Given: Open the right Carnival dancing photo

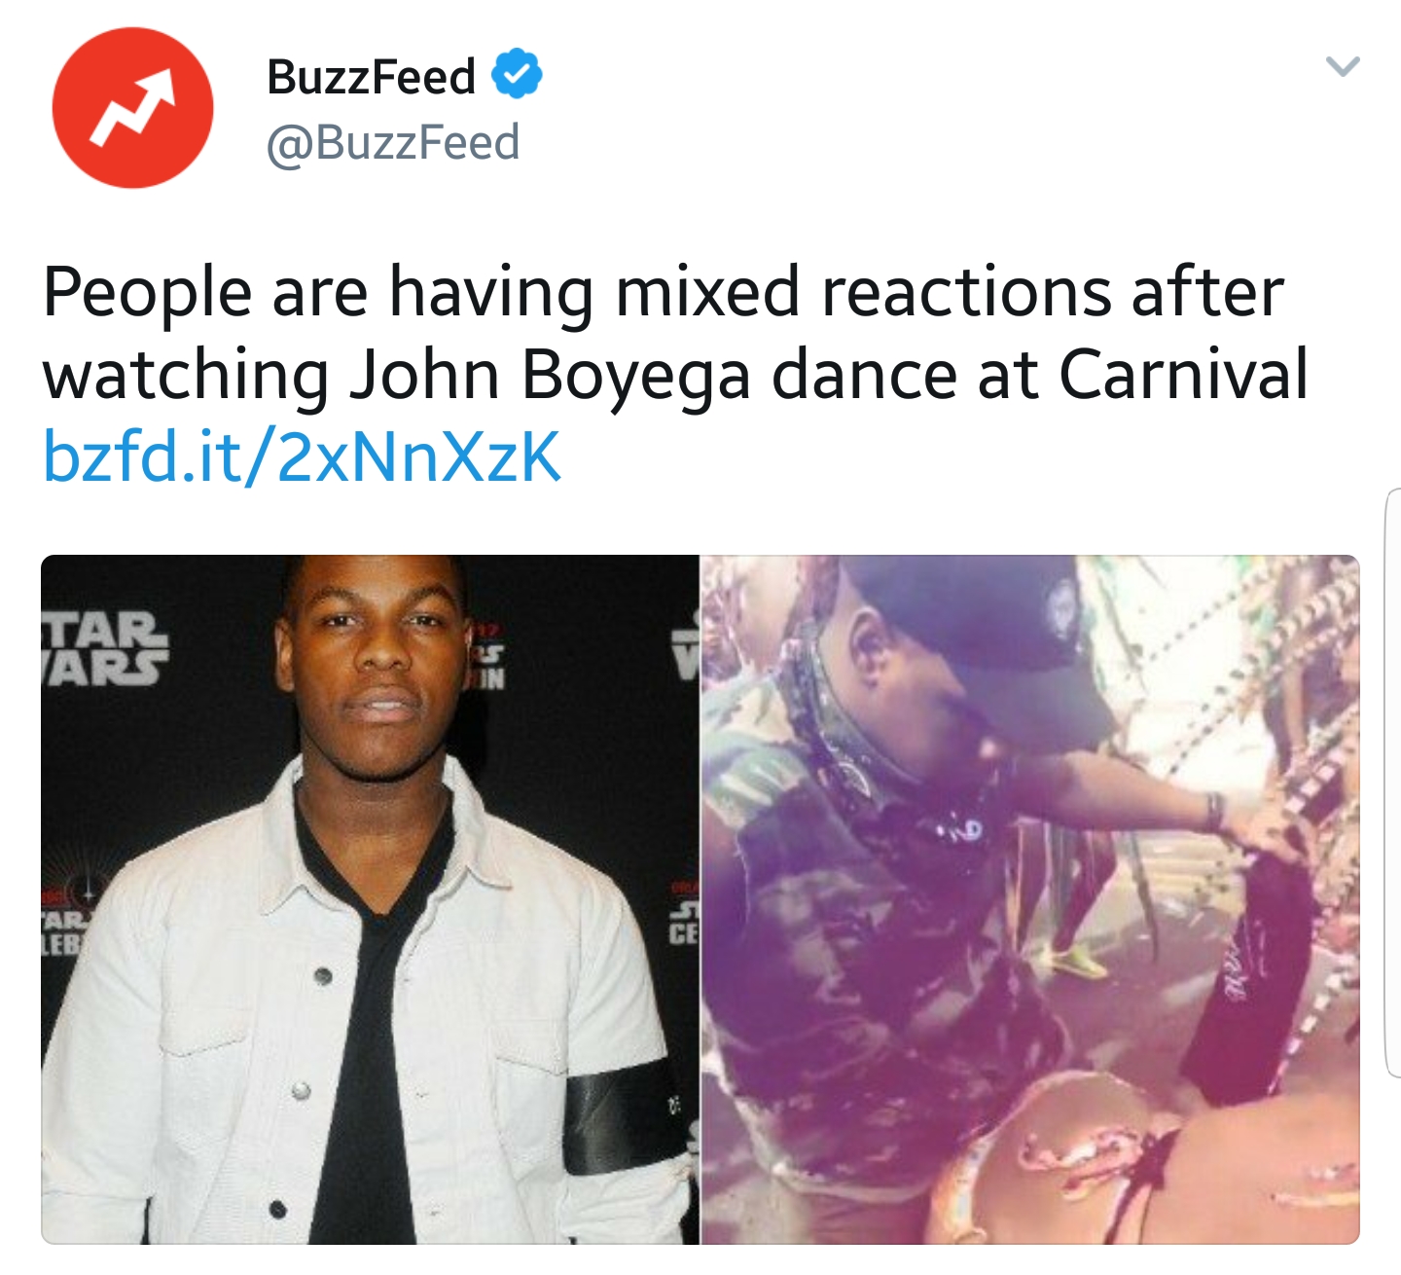Looking at the screenshot, I should click(1029, 899).
